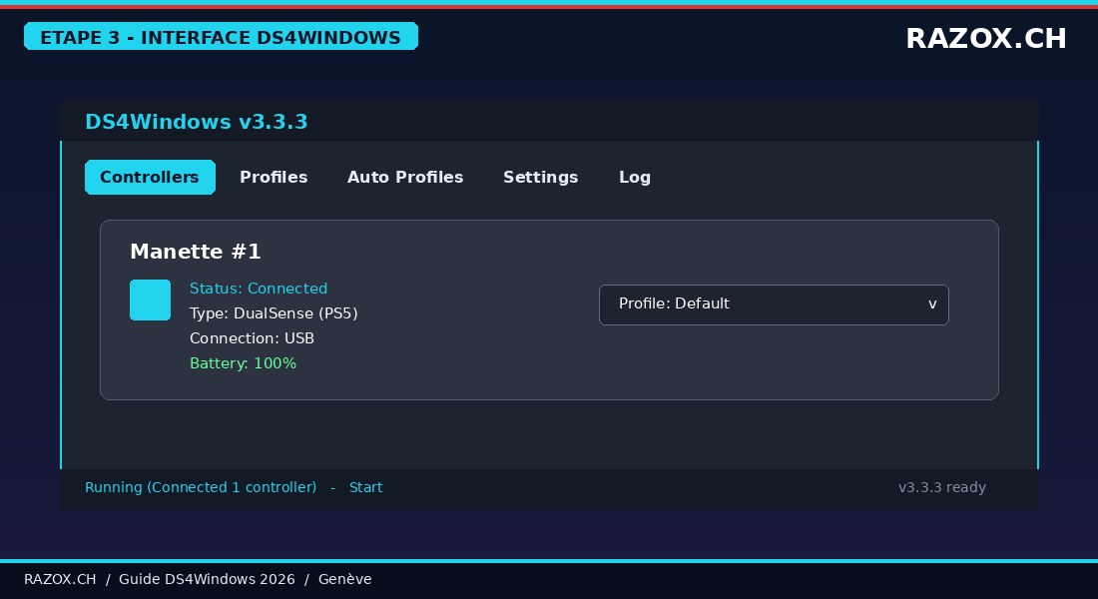Click the Start link in the status bar
The width and height of the screenshot is (1098, 599).
(365, 487)
